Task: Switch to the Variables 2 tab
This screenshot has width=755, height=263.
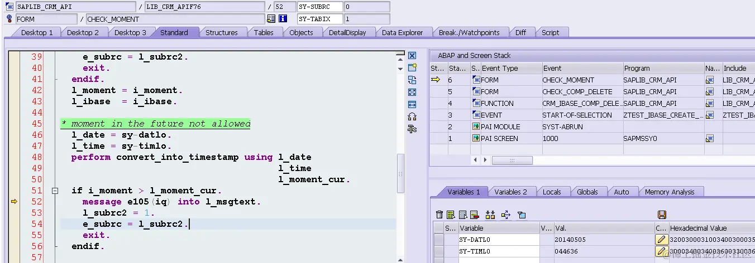Action: click(x=510, y=192)
